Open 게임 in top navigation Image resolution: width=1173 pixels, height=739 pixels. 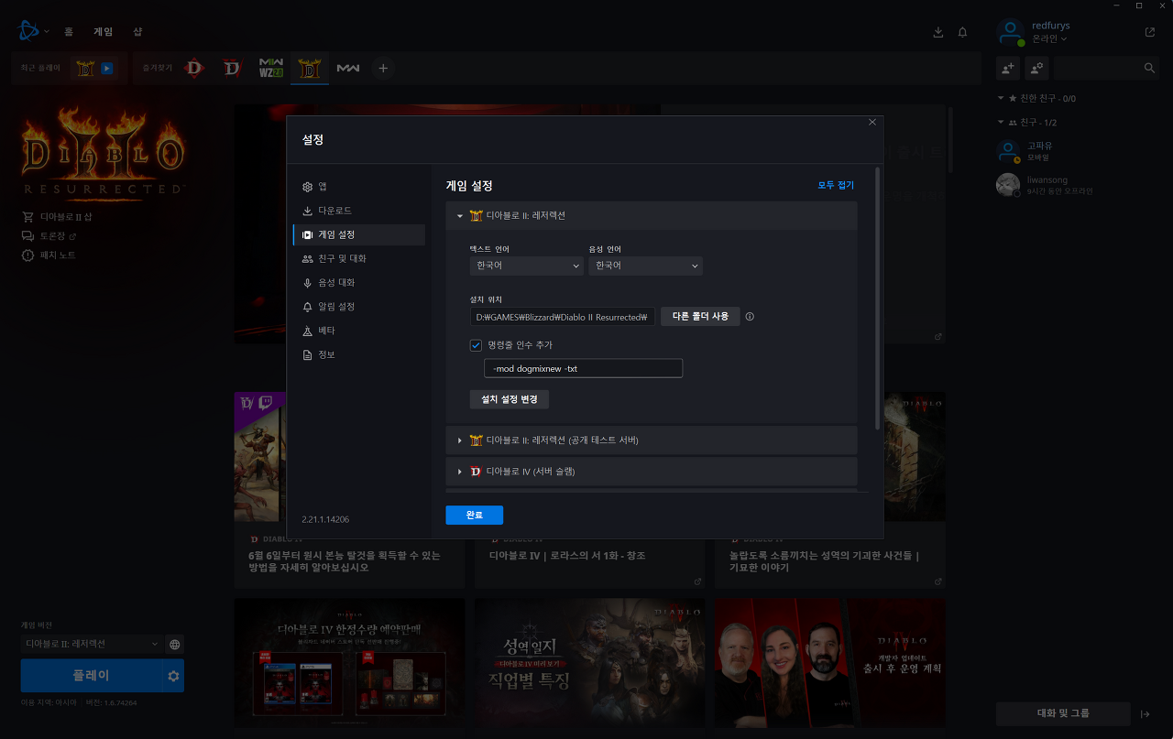pos(103,31)
